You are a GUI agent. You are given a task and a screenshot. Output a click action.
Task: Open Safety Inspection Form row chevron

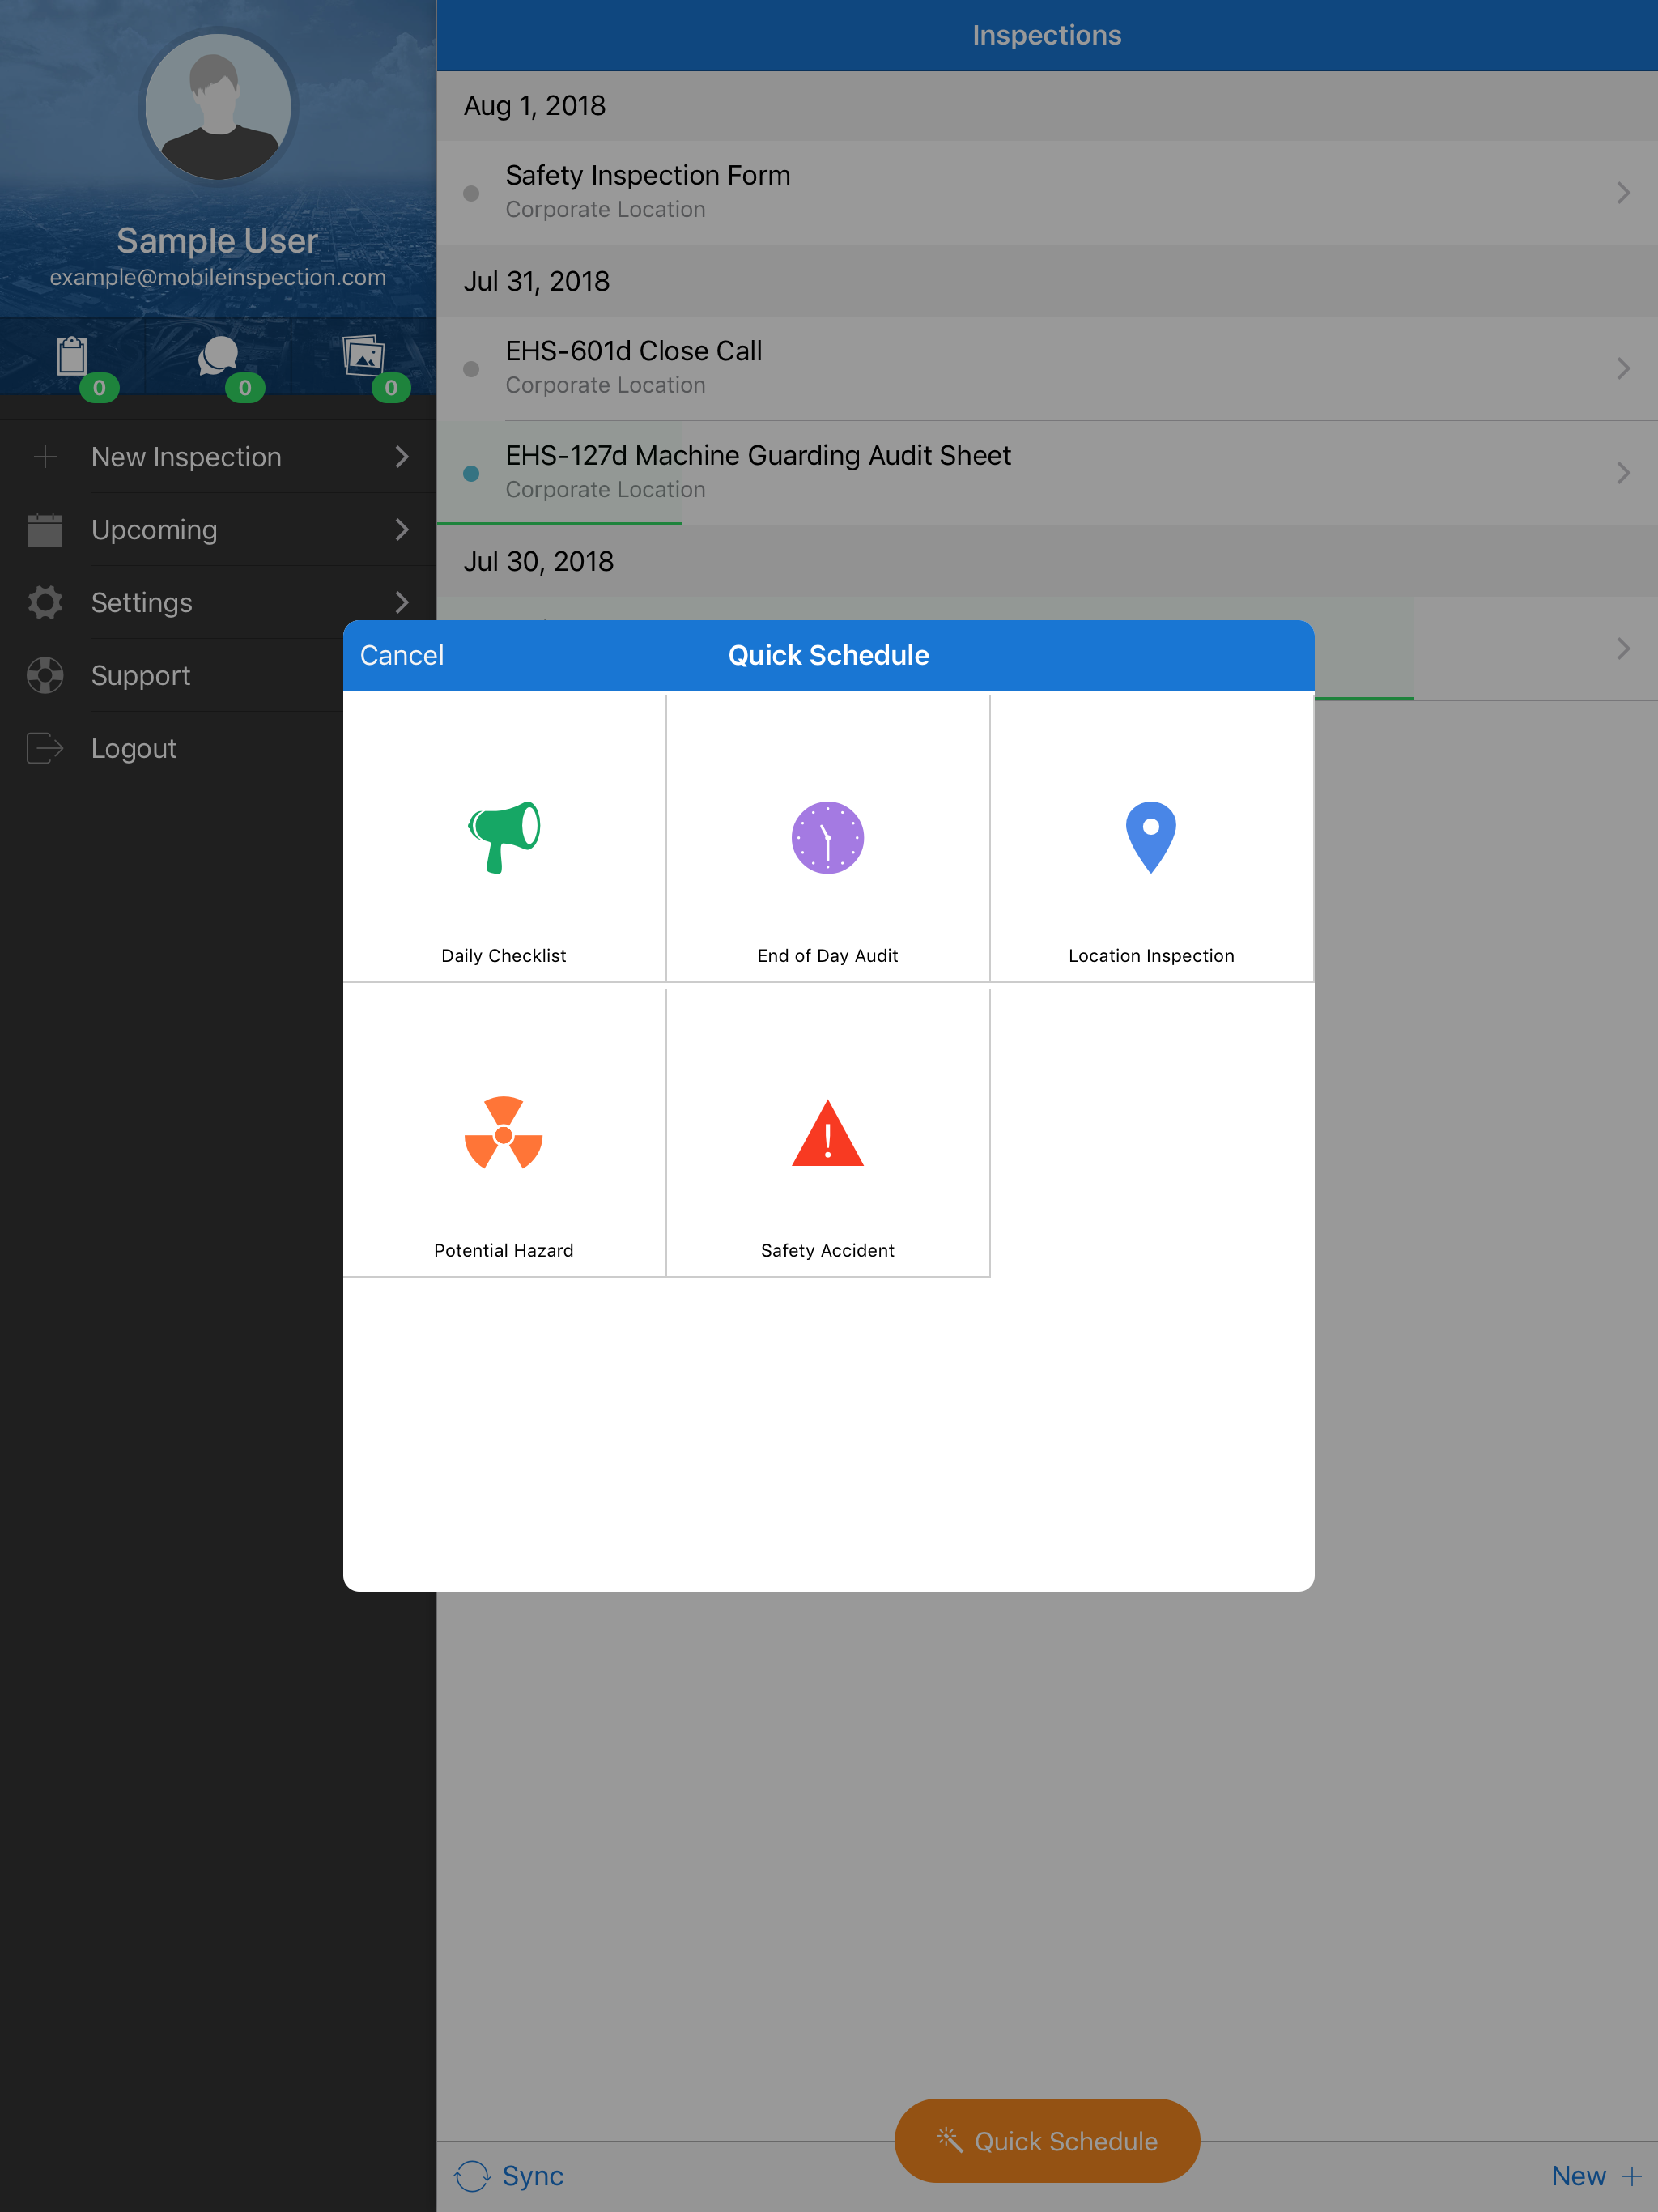click(x=1622, y=192)
